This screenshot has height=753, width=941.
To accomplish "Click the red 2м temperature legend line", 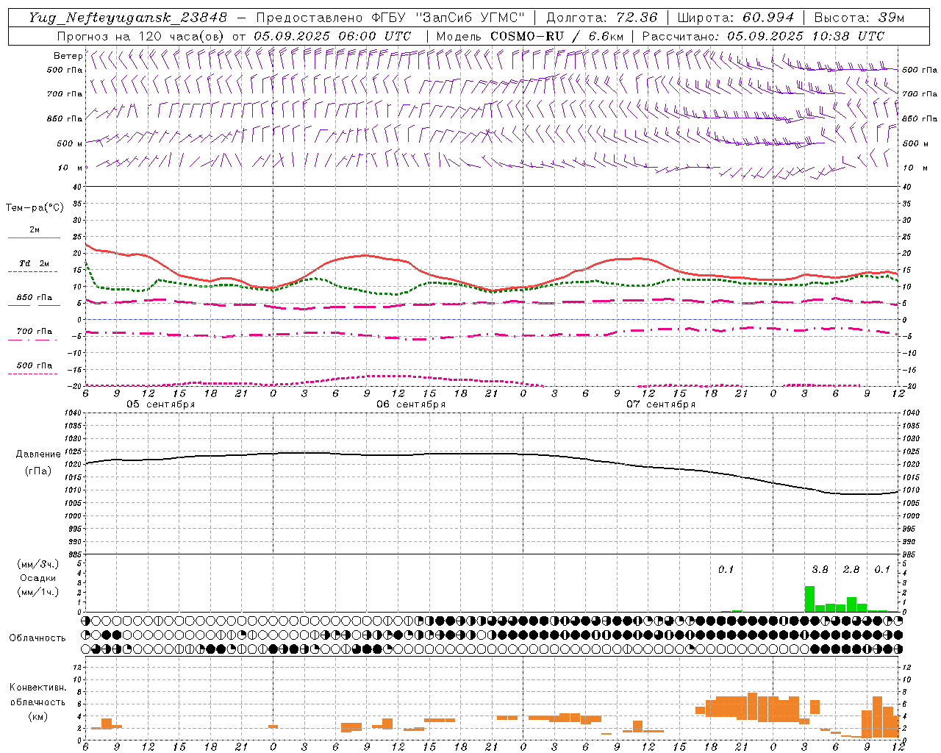I will click(34, 238).
